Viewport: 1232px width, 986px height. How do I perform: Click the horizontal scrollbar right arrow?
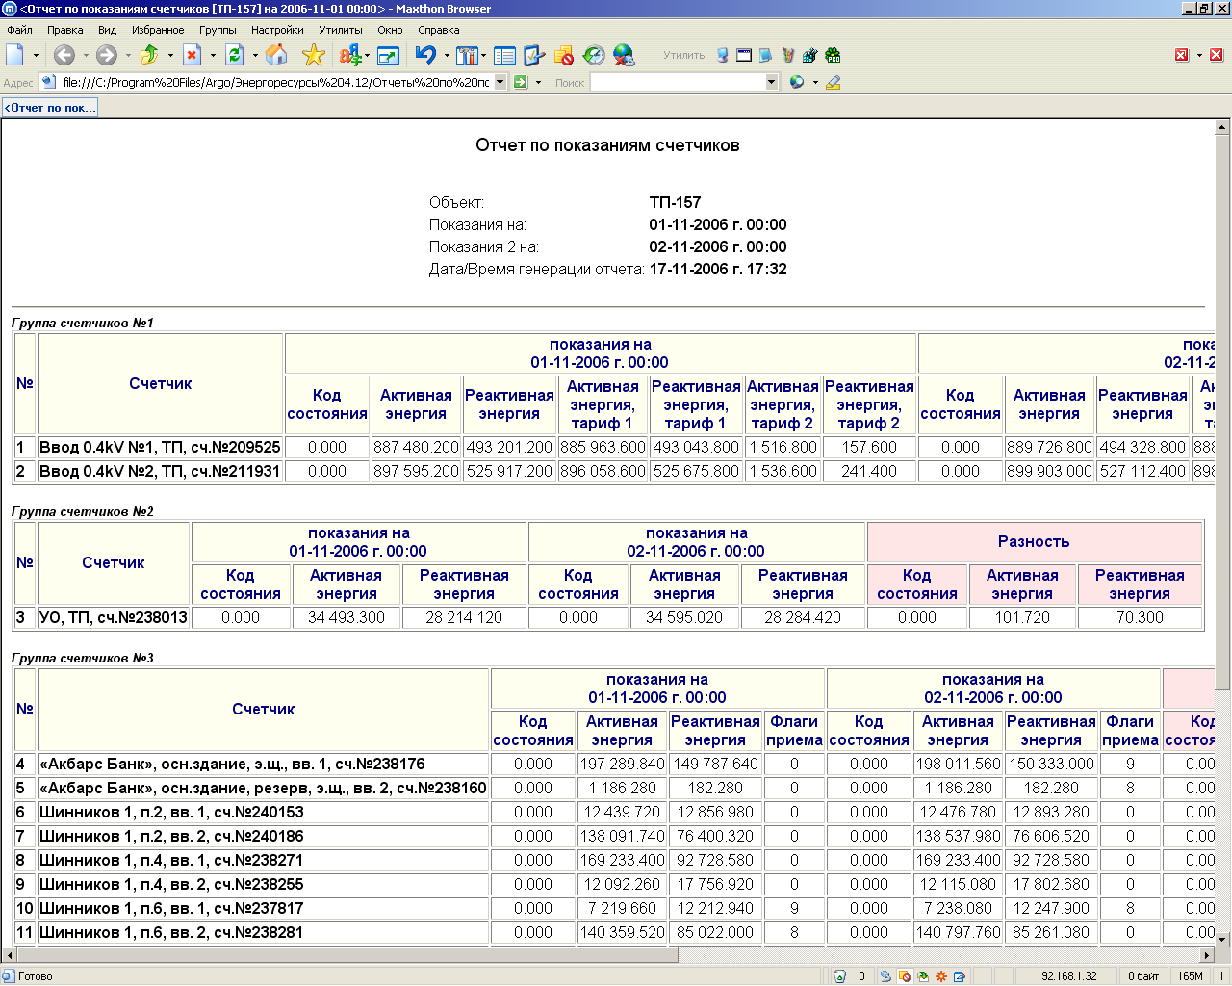click(1207, 955)
